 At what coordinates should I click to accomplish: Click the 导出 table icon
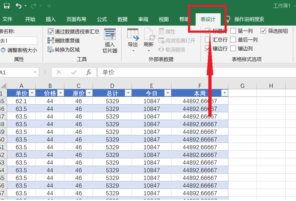pos(133,34)
